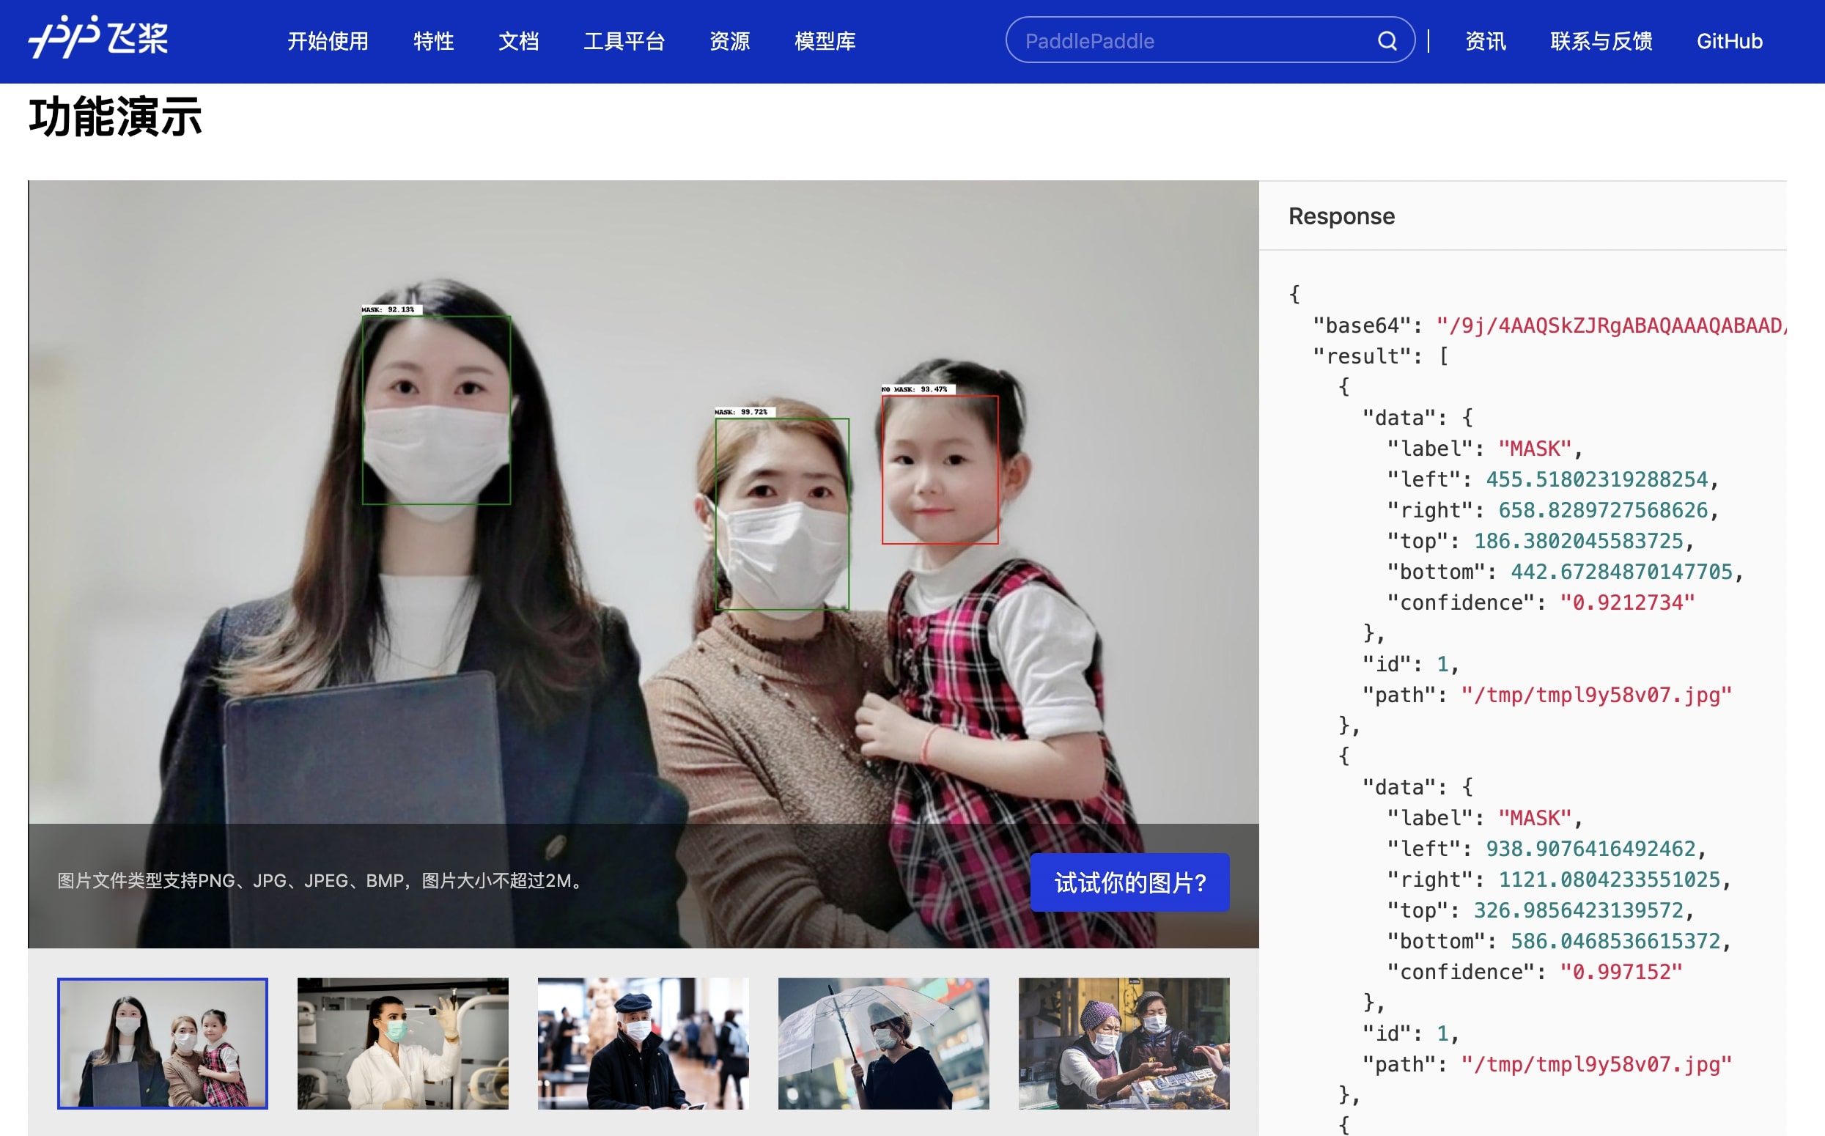Image resolution: width=1825 pixels, height=1136 pixels.
Task: Select the woman with umbrella thumbnail
Action: click(x=884, y=1044)
